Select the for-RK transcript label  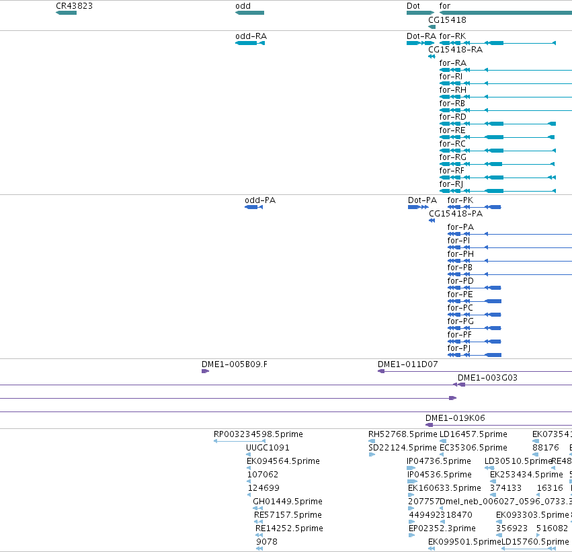pyautogui.click(x=452, y=36)
